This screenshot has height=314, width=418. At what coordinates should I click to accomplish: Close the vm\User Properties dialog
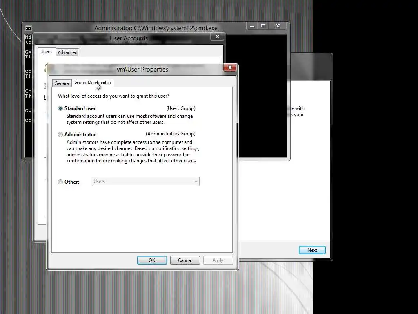tap(230, 67)
